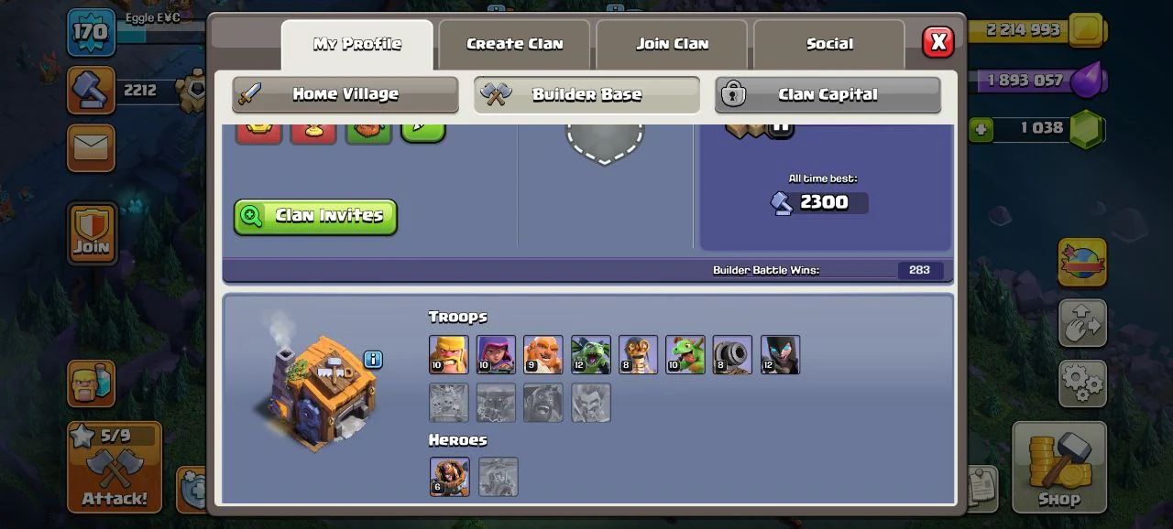Select the Cannon Cart troop icon
This screenshot has height=529, width=1173.
733,354
